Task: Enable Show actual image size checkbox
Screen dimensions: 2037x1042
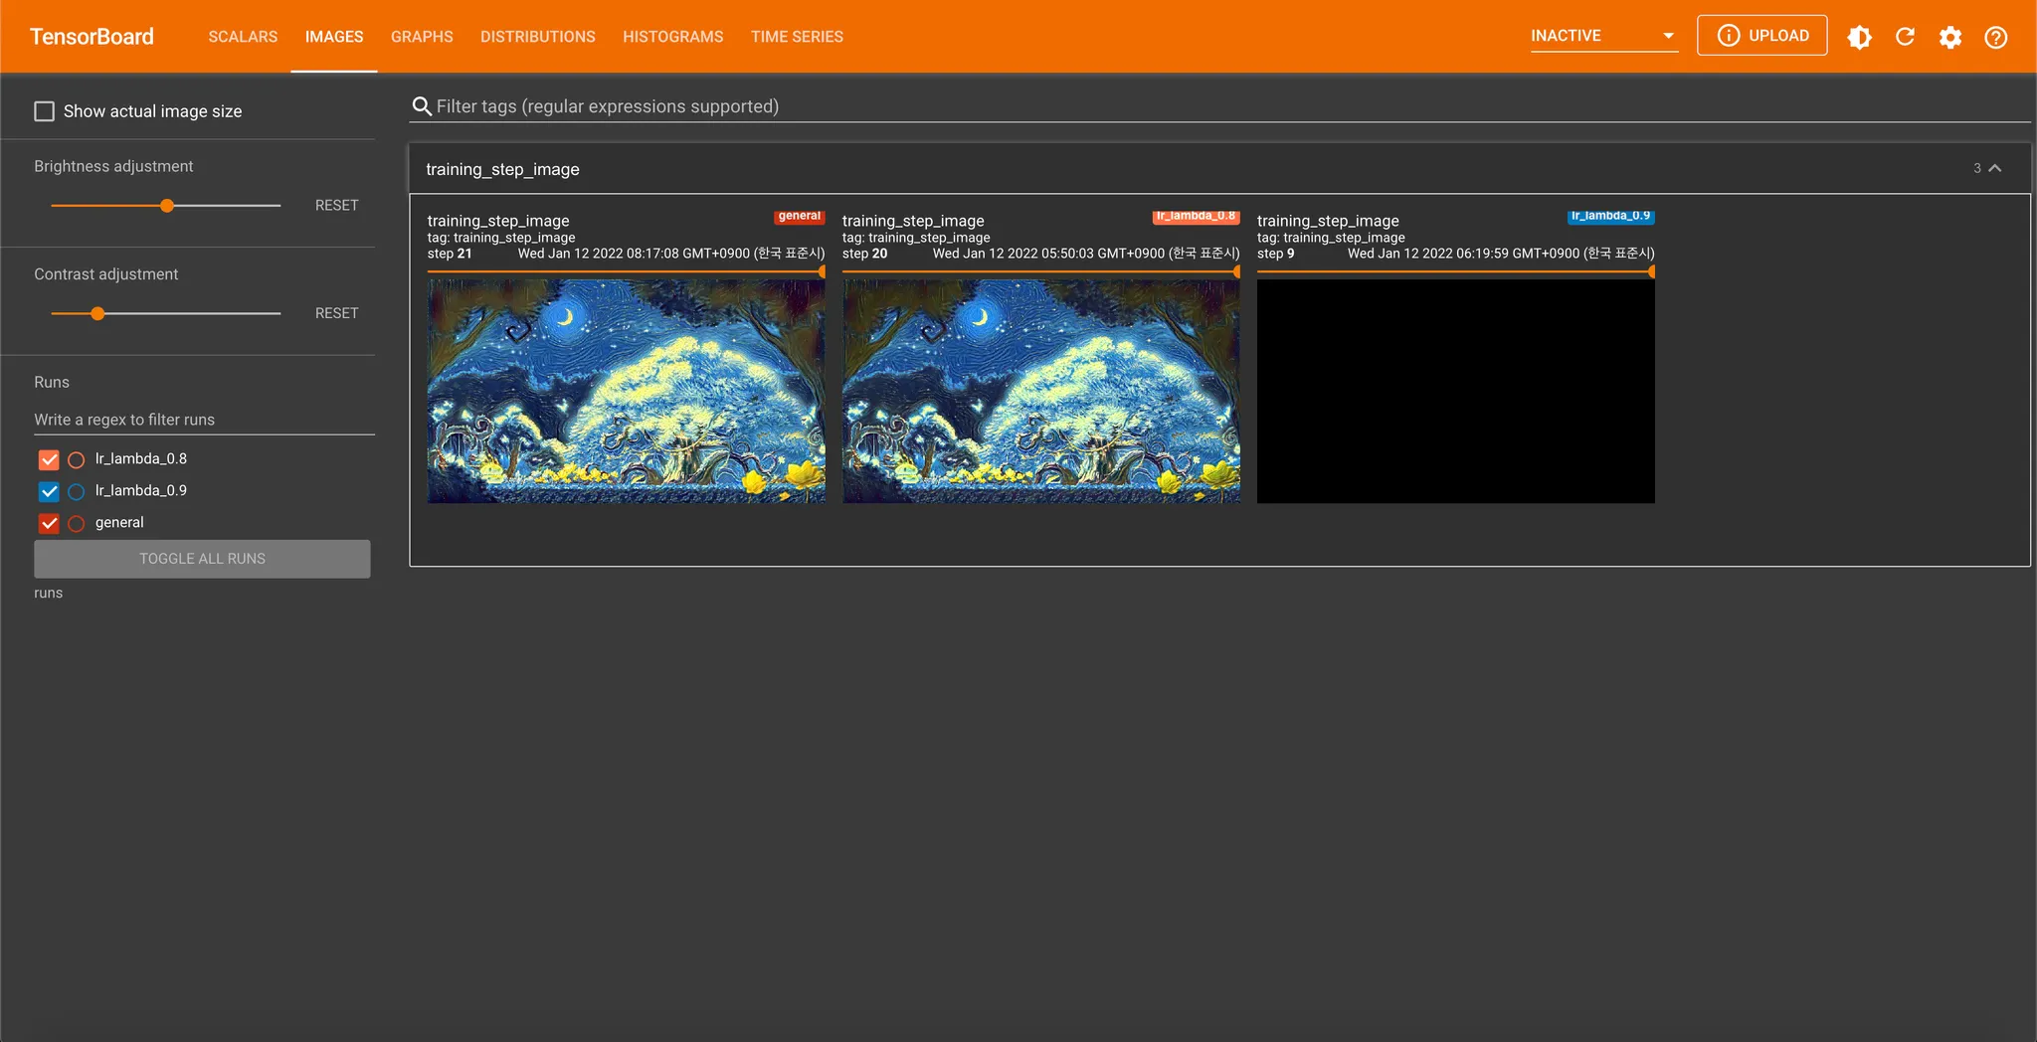Action: (45, 111)
